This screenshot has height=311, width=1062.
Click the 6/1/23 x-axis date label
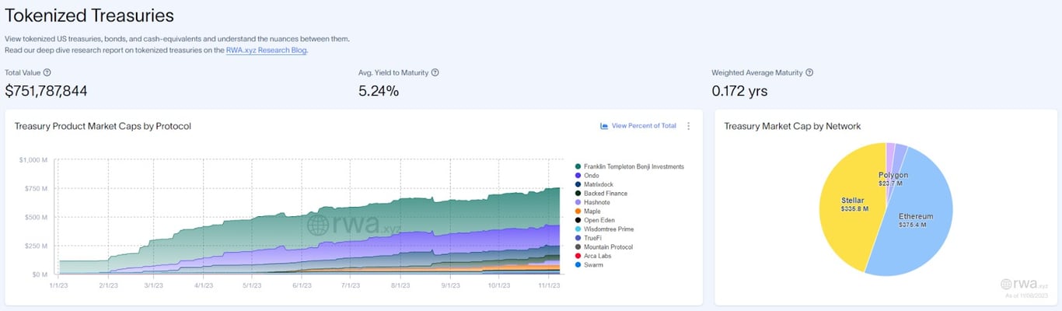point(302,285)
